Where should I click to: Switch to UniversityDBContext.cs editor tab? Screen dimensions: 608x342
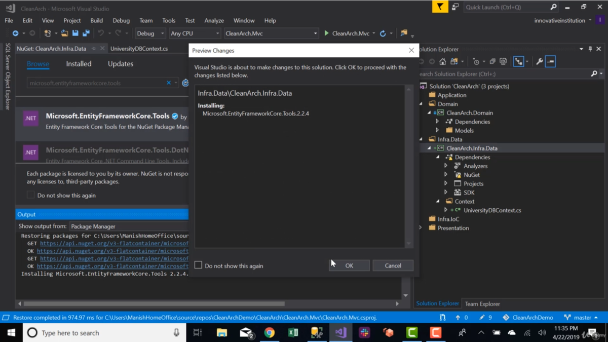(x=139, y=49)
